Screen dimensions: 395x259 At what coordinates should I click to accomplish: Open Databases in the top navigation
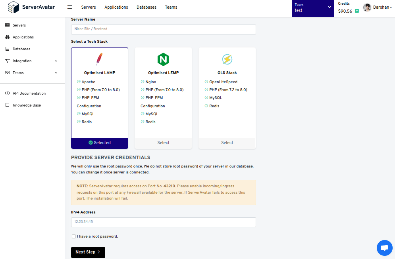(146, 7)
